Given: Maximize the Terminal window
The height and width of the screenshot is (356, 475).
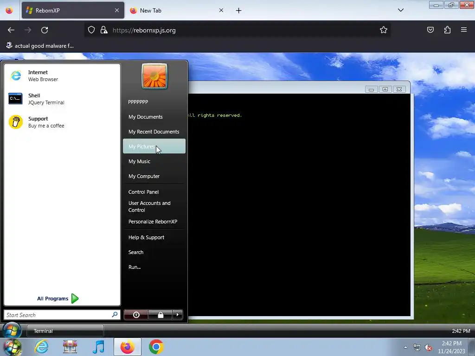Looking at the screenshot, I should coord(385,89).
